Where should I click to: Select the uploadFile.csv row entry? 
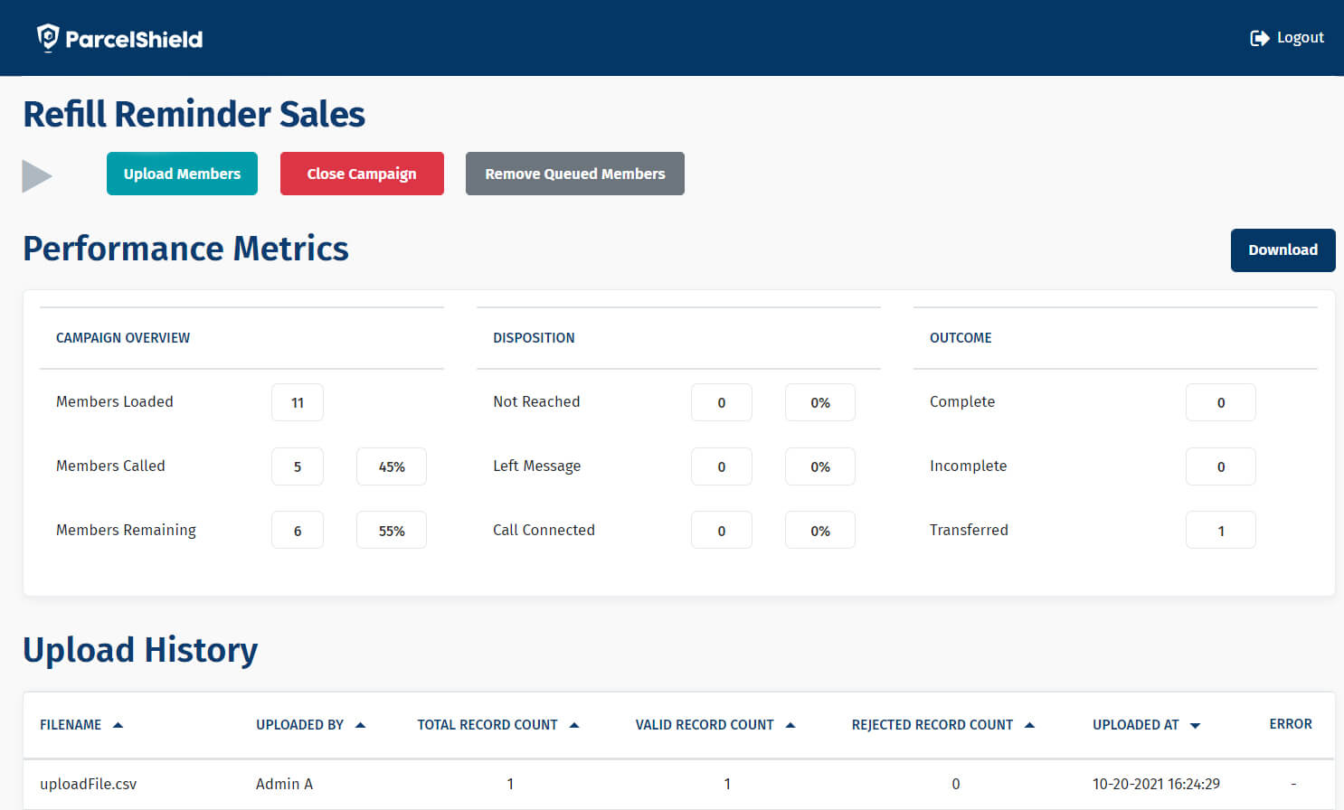(x=89, y=784)
